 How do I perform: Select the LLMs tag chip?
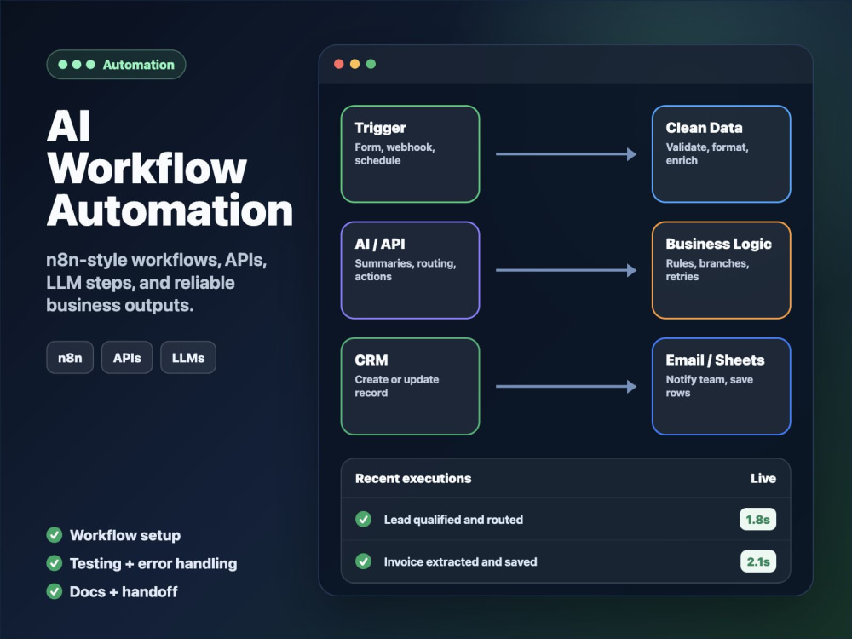188,358
